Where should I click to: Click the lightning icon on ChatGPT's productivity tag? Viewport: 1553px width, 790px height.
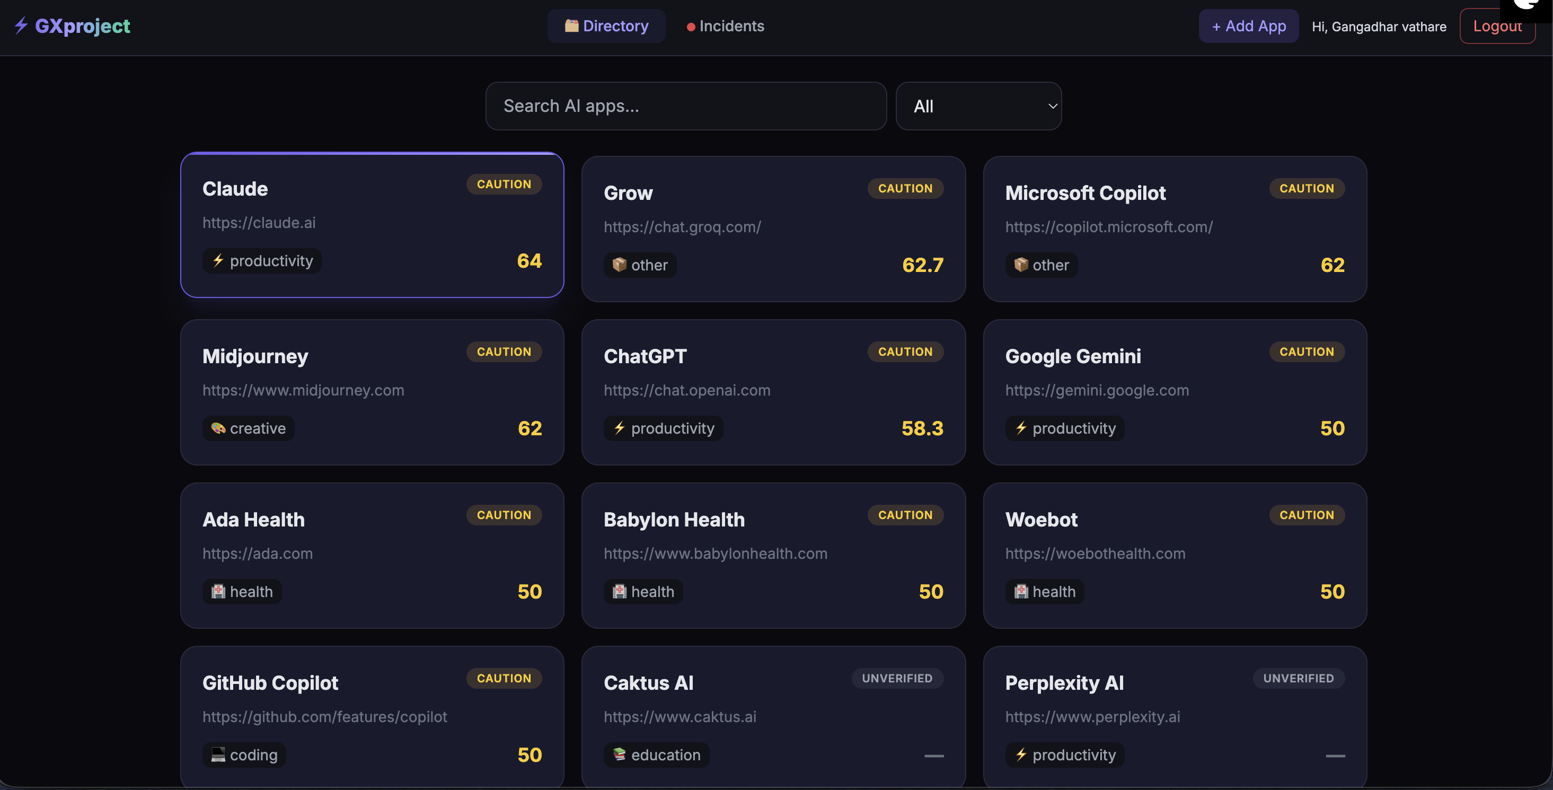click(x=619, y=428)
